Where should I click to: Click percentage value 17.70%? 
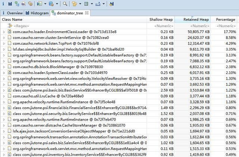pos(230,32)
